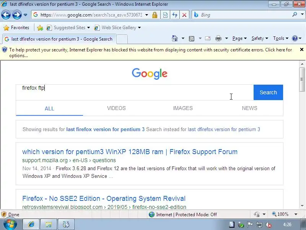Open search provider dropdown arrow
Screen dimensions: 306x230
coord(302,15)
